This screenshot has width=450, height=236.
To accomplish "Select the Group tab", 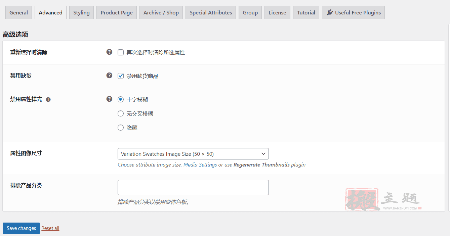I will pos(250,12).
